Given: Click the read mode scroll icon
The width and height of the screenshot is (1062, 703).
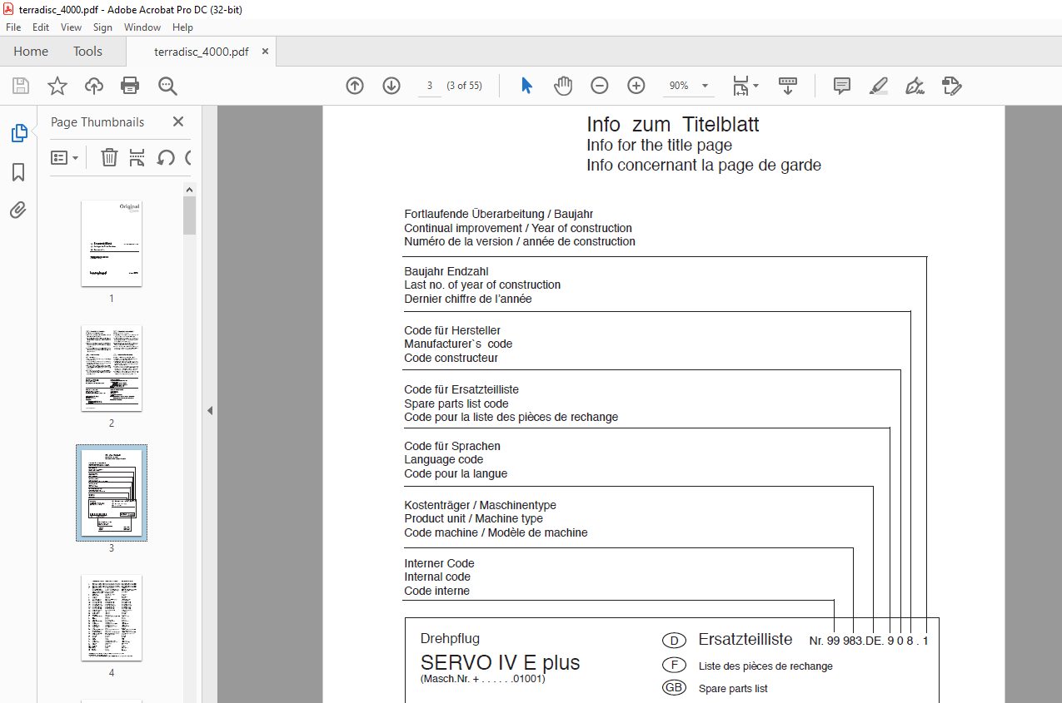Looking at the screenshot, I should coord(788,86).
